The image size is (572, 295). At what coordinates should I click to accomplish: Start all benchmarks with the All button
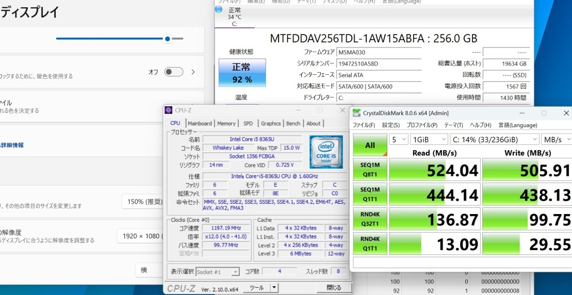pyautogui.click(x=370, y=145)
